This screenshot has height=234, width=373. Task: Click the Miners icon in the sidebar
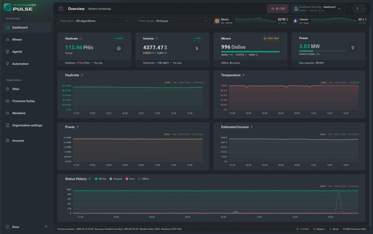[7, 40]
